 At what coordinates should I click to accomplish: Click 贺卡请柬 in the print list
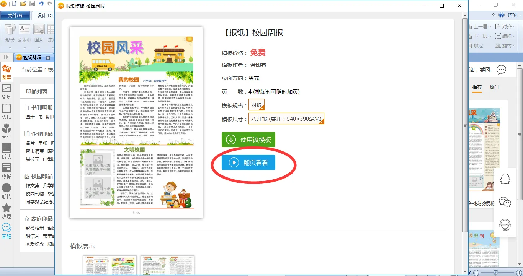35,151
